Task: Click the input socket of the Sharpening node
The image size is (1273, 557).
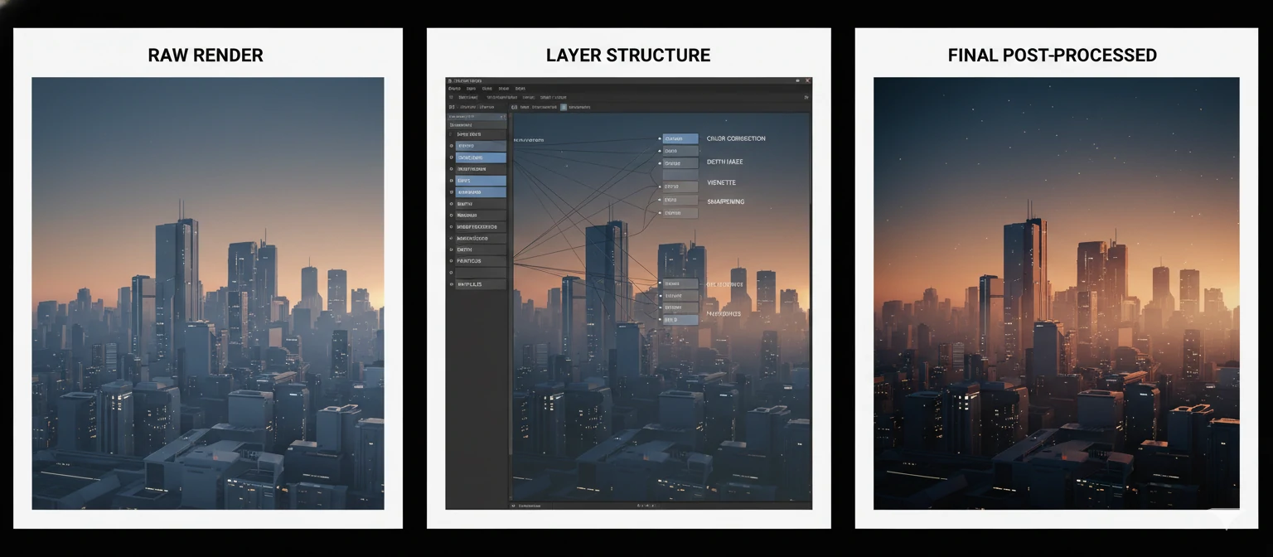Action: point(661,200)
